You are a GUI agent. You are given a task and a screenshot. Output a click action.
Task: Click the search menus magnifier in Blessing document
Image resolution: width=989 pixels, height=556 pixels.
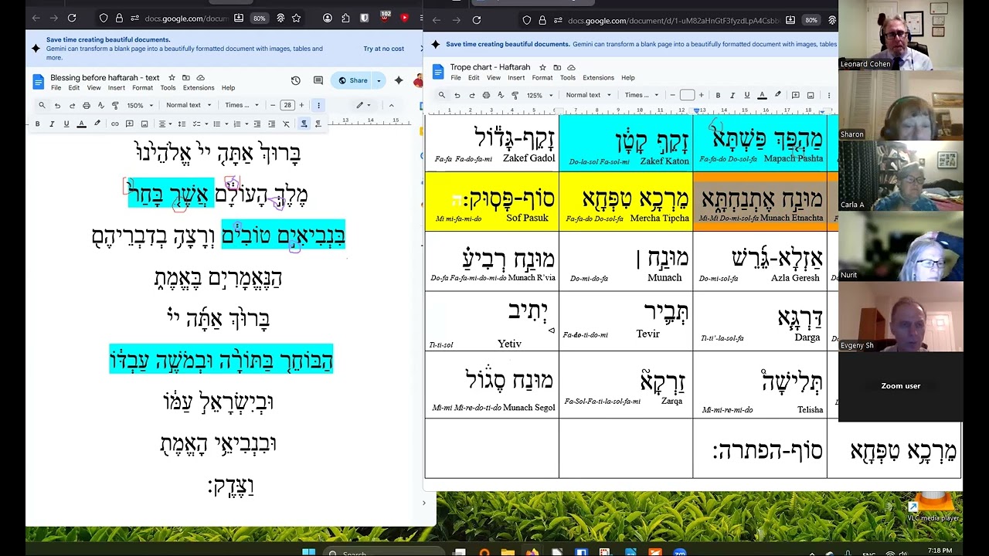tap(42, 105)
